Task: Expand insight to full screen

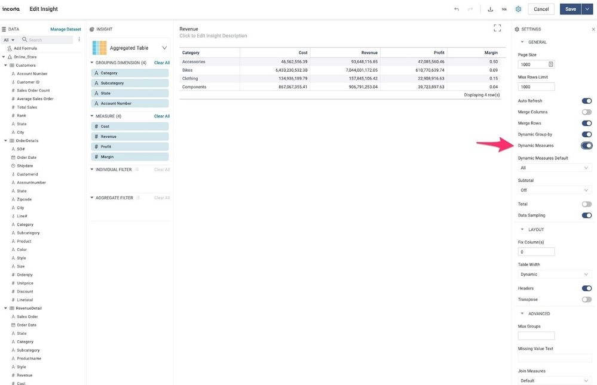Action: (x=497, y=28)
